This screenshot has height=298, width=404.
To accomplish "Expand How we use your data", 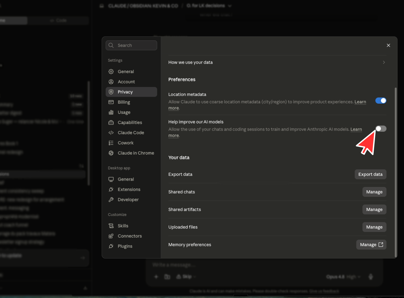I will pyautogui.click(x=277, y=62).
